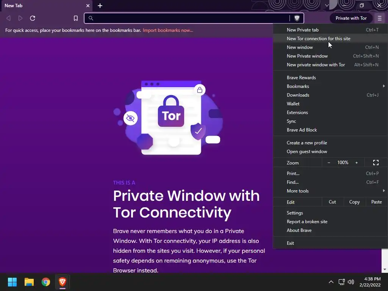The width and height of the screenshot is (388, 291).
Task: Close the hamburger main menu button
Action: pos(380,18)
